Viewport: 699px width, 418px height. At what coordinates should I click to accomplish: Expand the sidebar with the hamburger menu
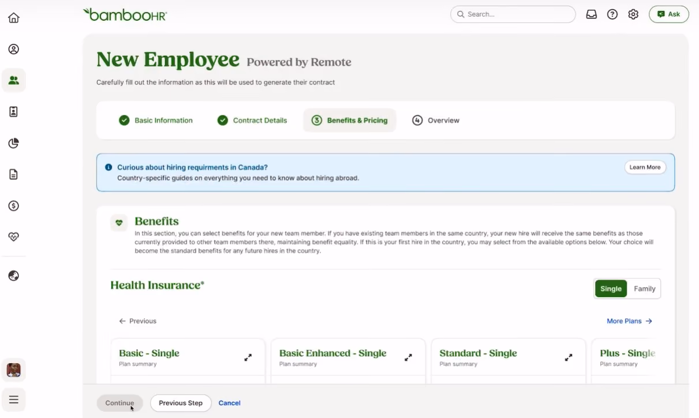click(14, 400)
